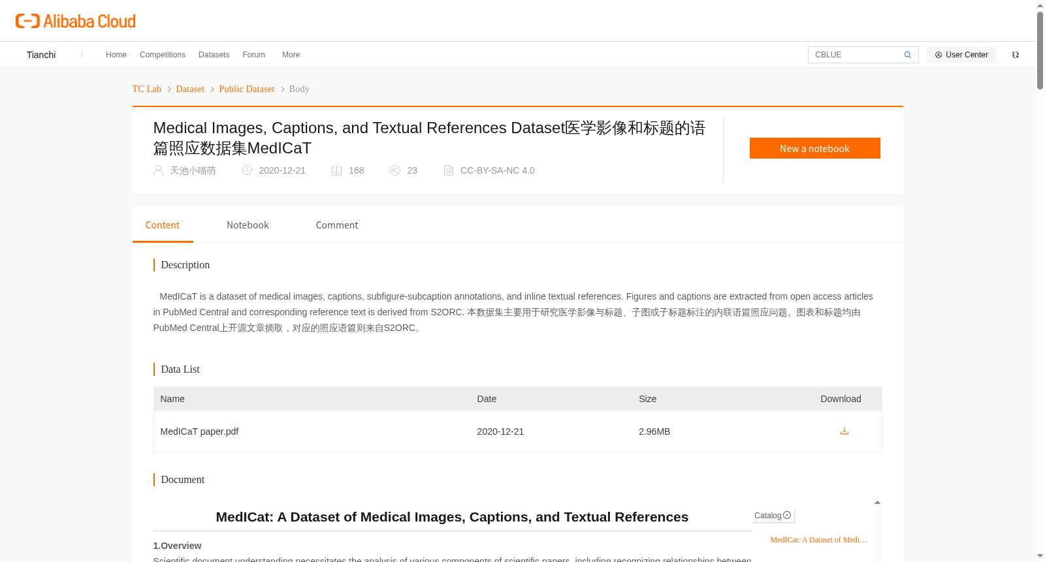Click the Size column header
The height and width of the screenshot is (562, 1045).
tap(648, 399)
